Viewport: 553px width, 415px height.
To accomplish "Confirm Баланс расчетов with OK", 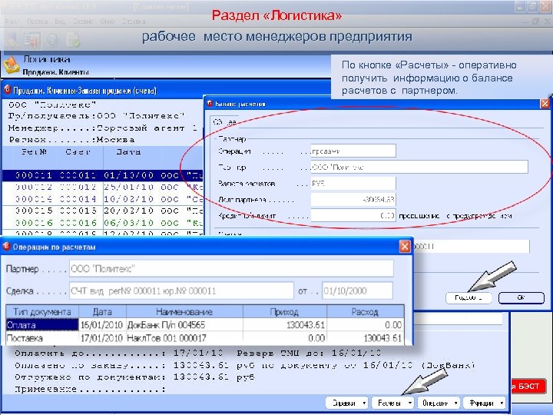I will pos(522,297).
